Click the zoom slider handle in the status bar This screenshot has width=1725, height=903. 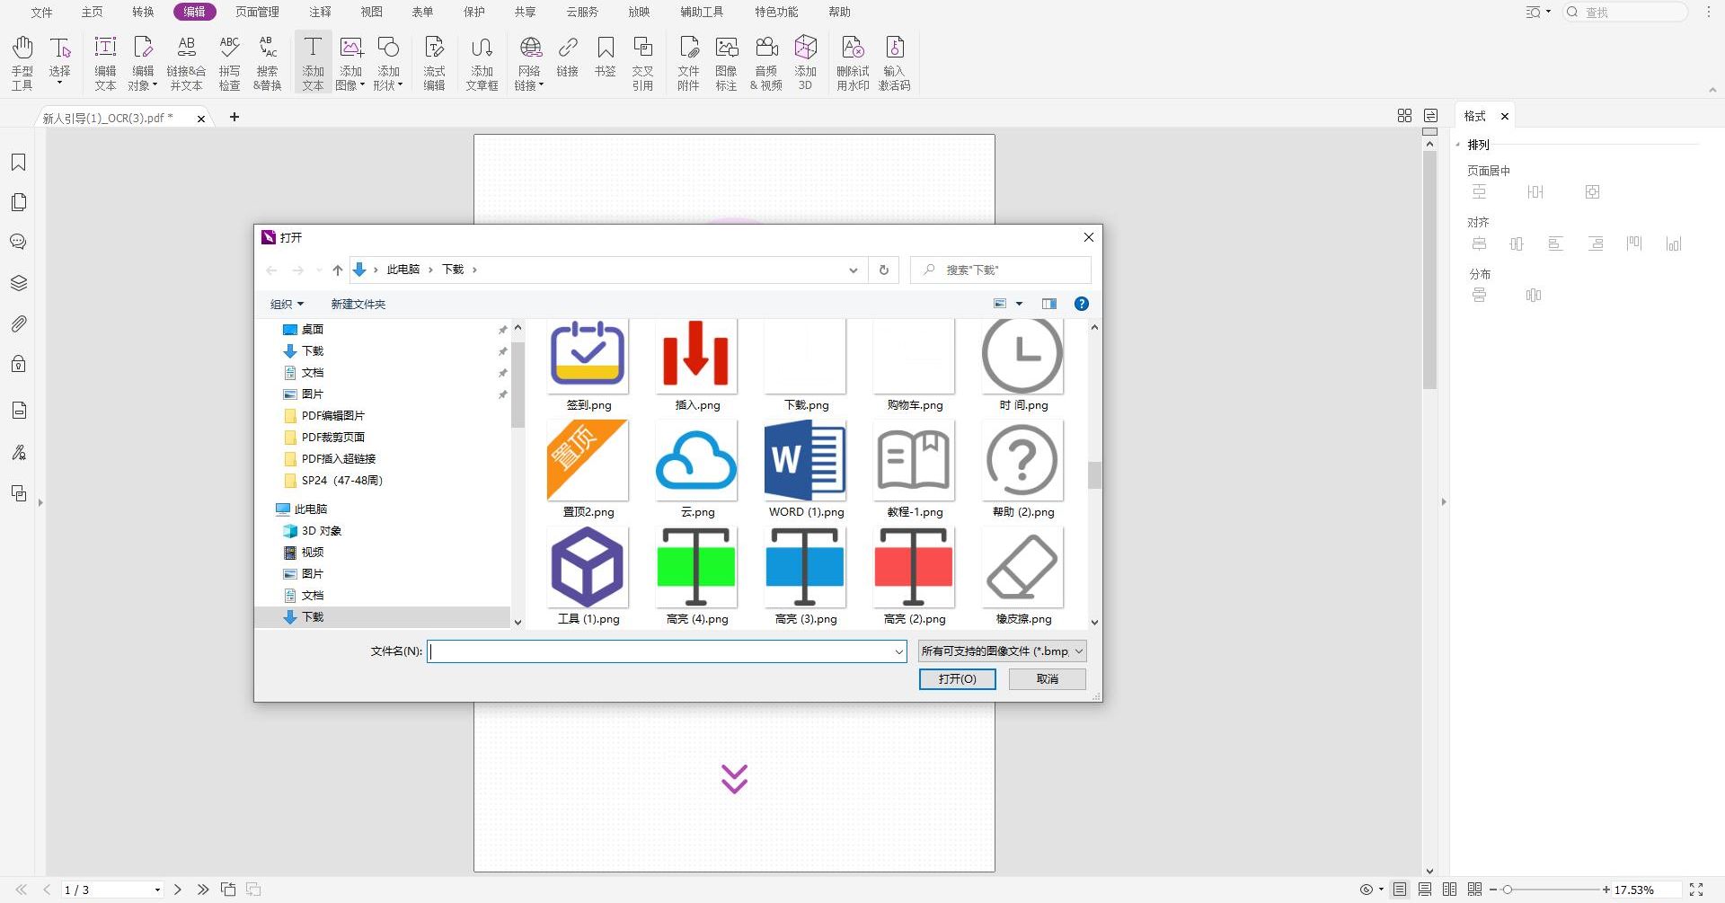(1508, 890)
